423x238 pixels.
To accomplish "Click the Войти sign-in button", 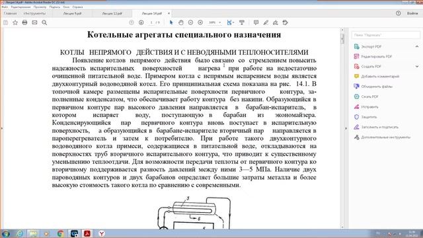I will pyautogui.click(x=412, y=13).
